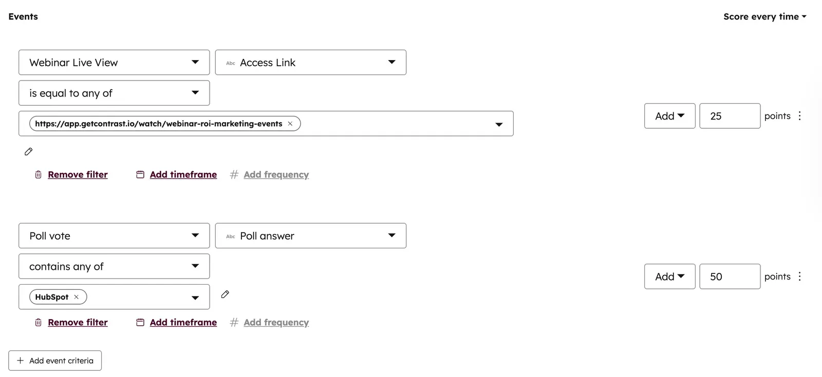Viewport: 822px width, 377px height.
Task: Click the pencil edit icon next to HubSpot value
Action: (x=225, y=294)
